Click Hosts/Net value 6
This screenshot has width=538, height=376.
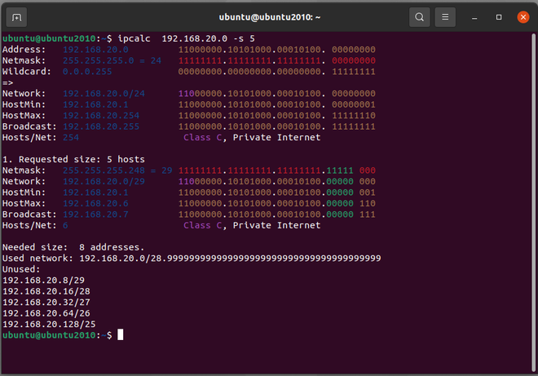65,225
